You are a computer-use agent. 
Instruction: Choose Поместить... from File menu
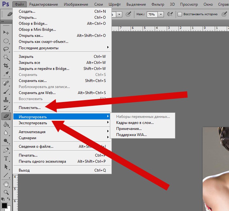(62, 108)
